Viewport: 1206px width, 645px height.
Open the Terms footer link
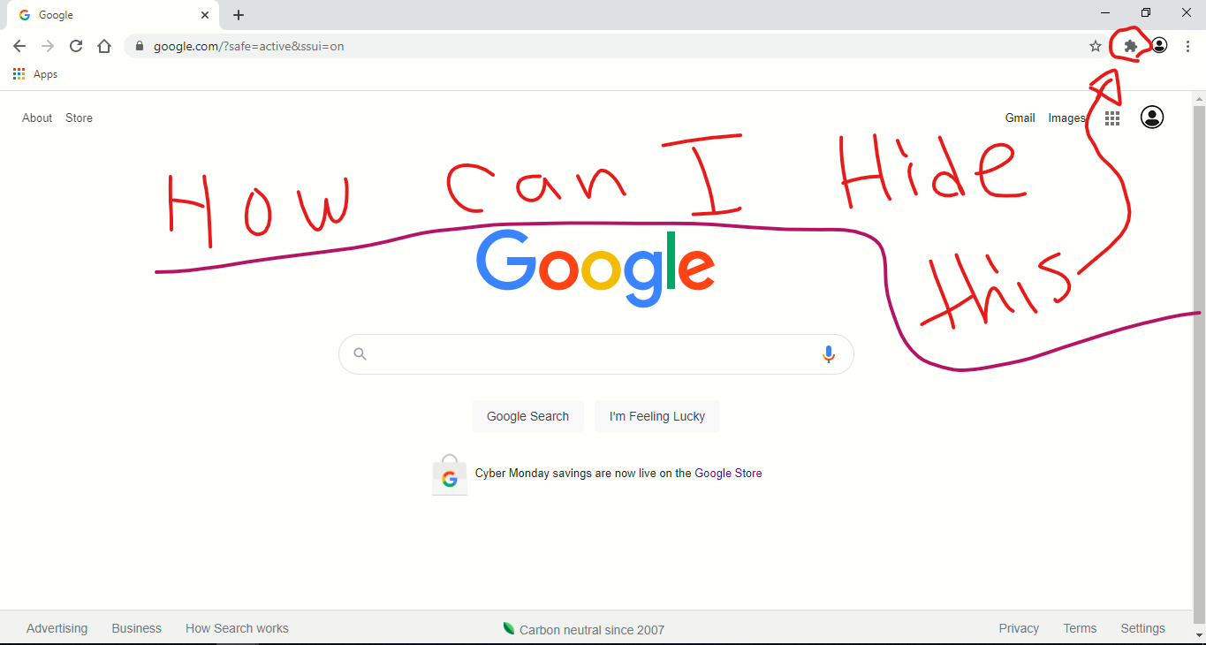[x=1080, y=628]
